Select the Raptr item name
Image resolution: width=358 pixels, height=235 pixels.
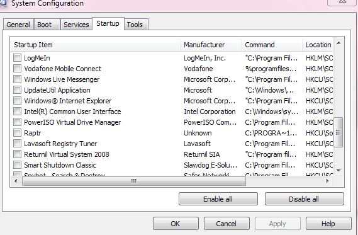click(33, 134)
